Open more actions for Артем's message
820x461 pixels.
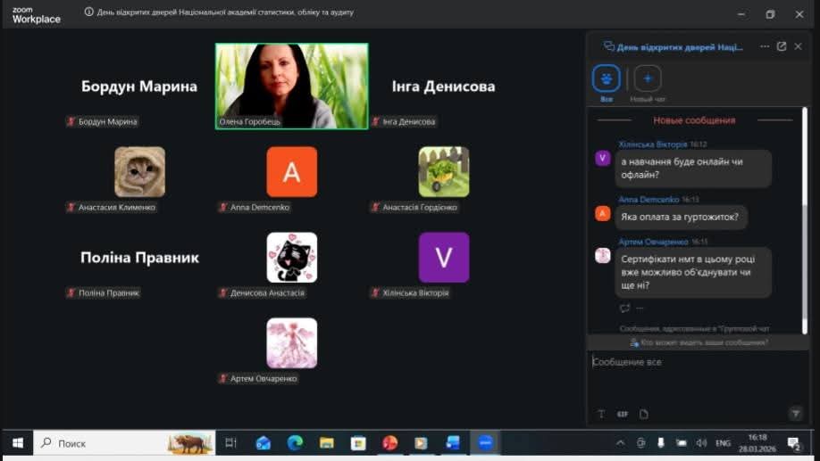[x=640, y=308]
